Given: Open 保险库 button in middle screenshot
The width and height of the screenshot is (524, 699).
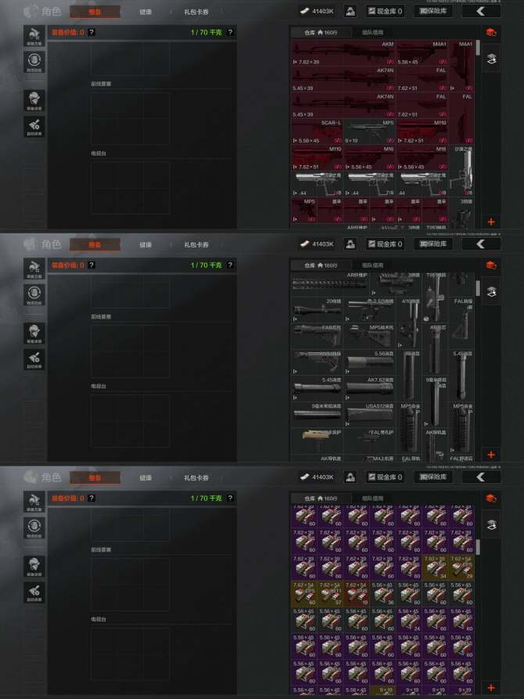Looking at the screenshot, I should [433, 243].
